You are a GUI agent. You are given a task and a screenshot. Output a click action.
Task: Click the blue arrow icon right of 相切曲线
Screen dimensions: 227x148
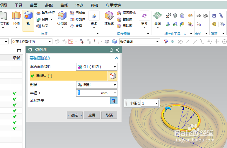(173, 41)
